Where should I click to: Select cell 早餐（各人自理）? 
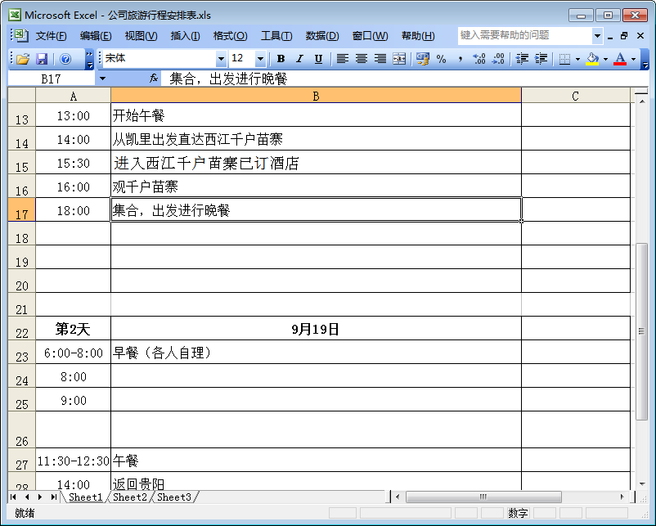click(x=316, y=353)
